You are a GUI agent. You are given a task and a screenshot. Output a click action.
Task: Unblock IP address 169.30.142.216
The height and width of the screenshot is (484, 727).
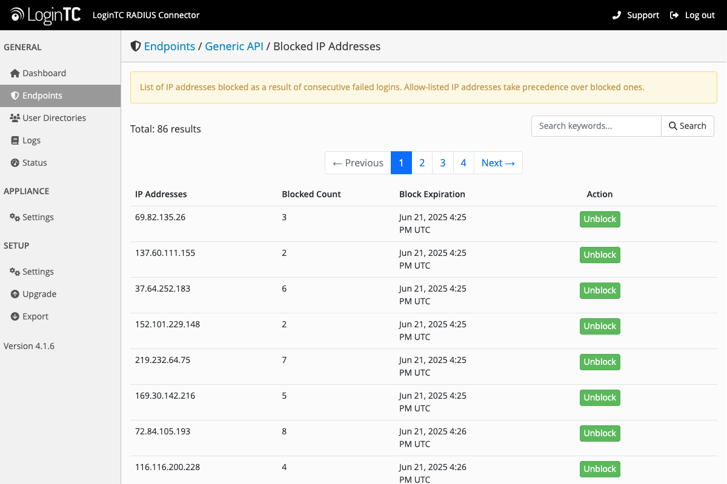[600, 397]
